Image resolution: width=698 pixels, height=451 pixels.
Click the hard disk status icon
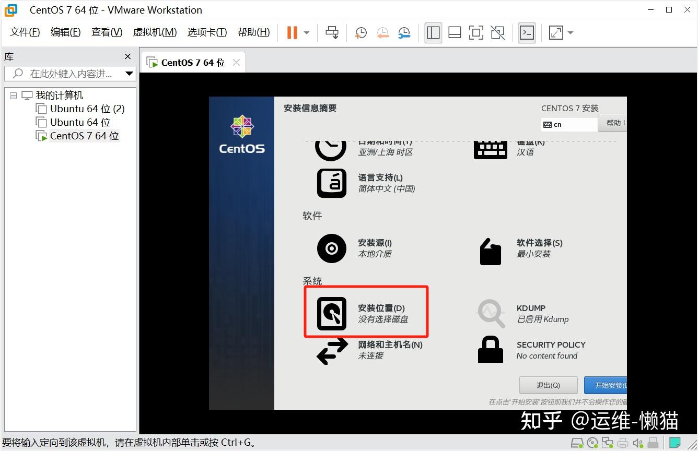pyautogui.click(x=576, y=443)
